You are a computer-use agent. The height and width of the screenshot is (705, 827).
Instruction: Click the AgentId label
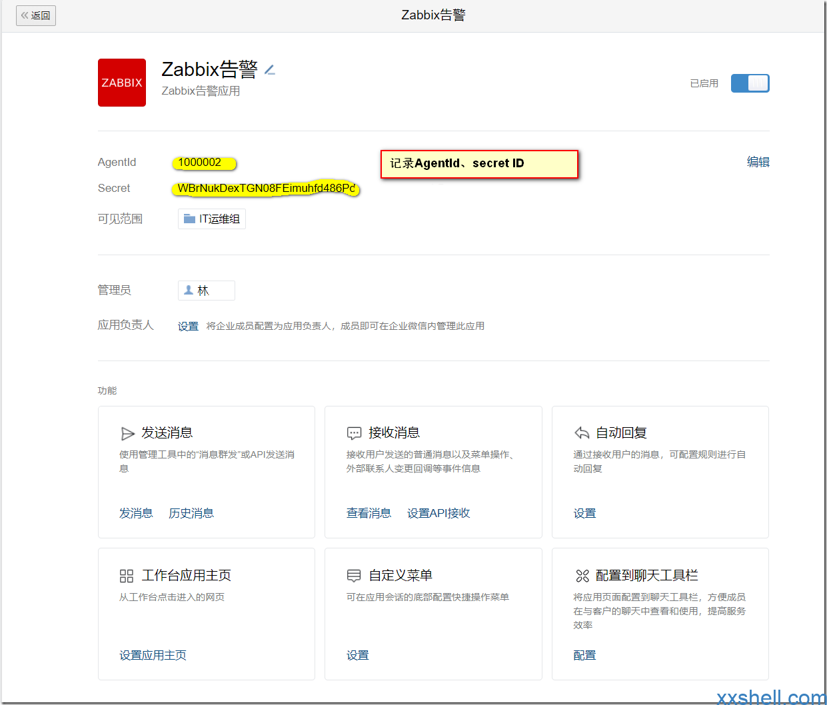tap(117, 163)
